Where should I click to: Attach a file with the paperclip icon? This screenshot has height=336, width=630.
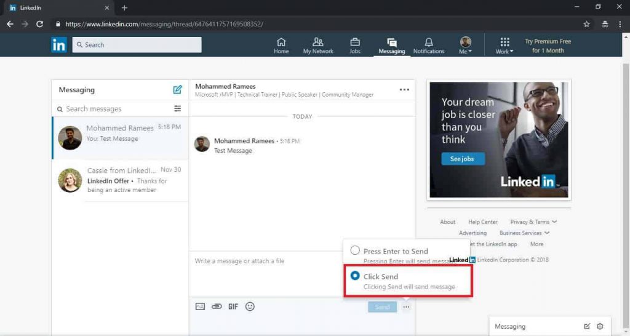[x=217, y=306]
